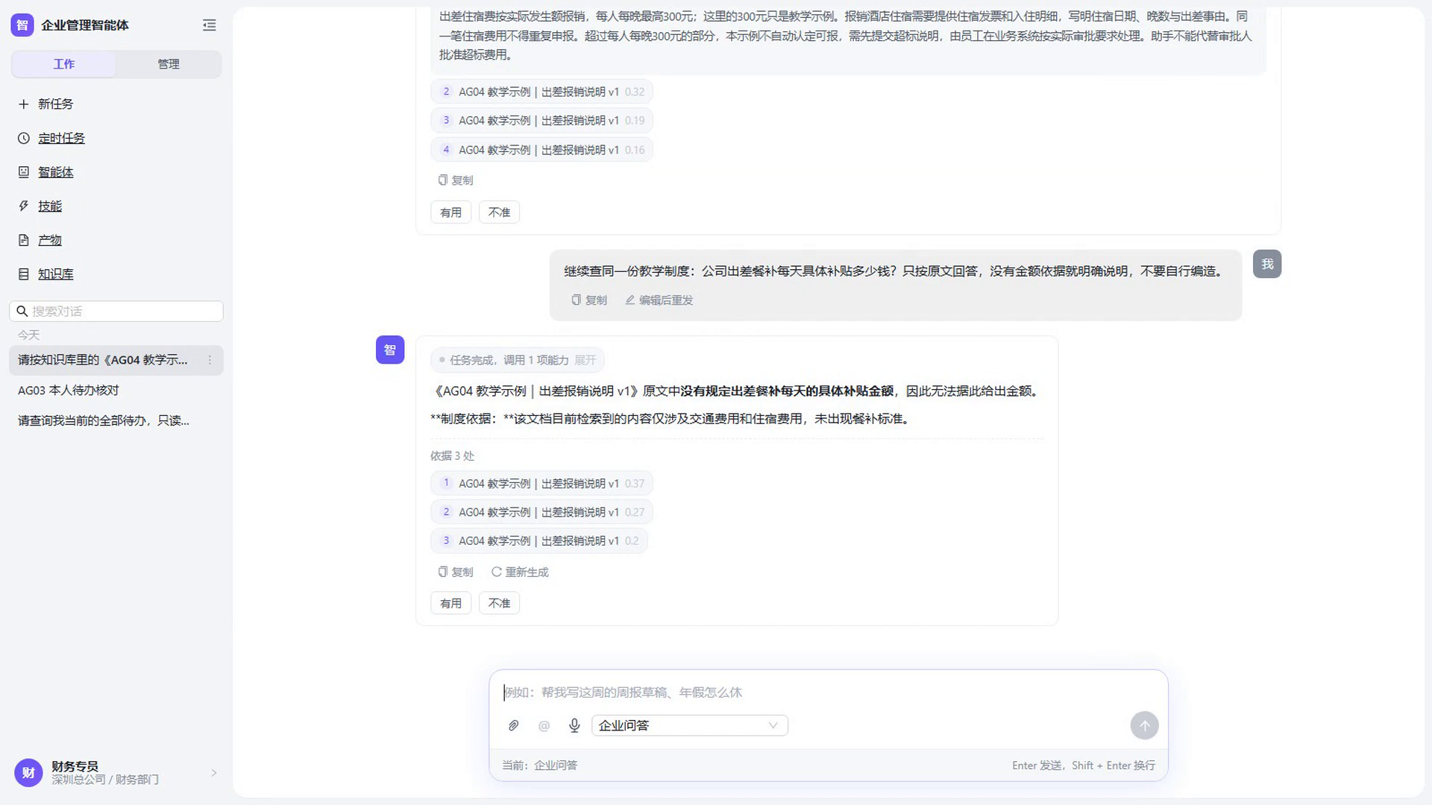Click the 智 assistant avatar in the chat
This screenshot has height=805, width=1432.
tap(390, 350)
